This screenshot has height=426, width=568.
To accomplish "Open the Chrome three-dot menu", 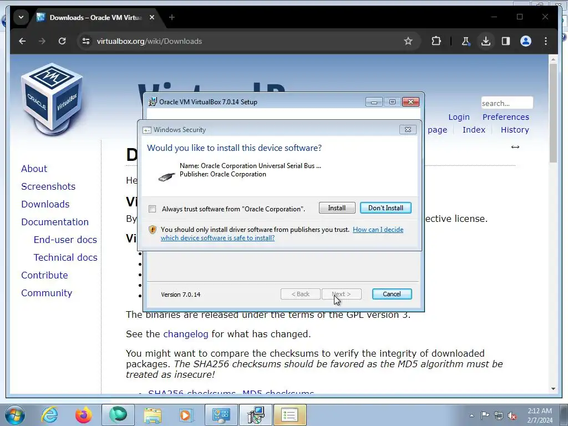I will click(x=546, y=41).
